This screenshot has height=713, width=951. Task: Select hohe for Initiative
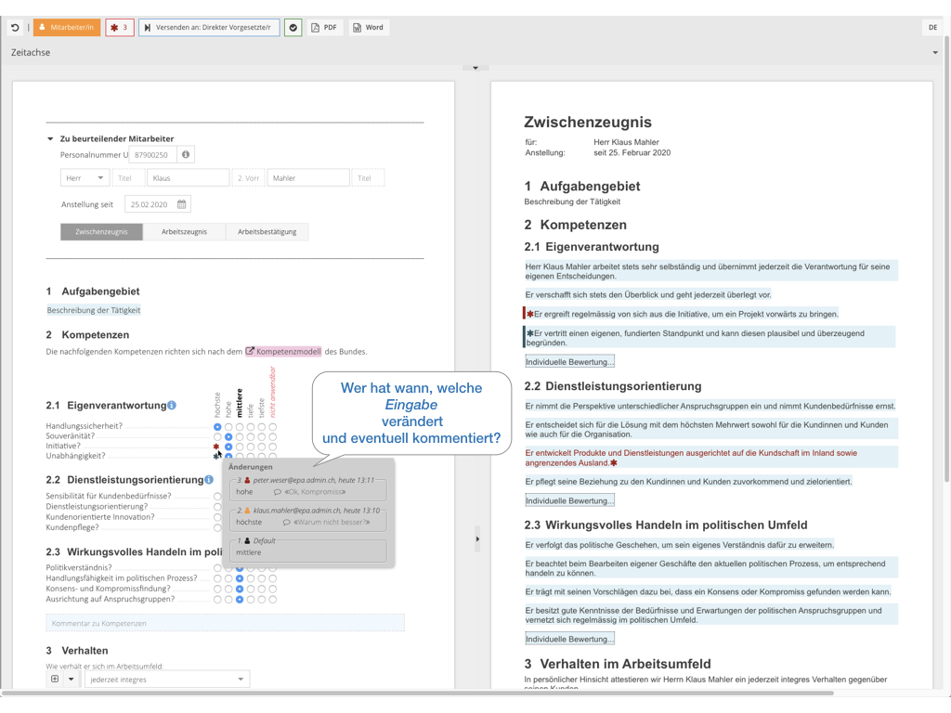click(228, 447)
